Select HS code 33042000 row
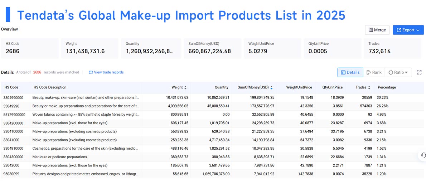Screen dimensions: 426x184 (x=212, y=165)
